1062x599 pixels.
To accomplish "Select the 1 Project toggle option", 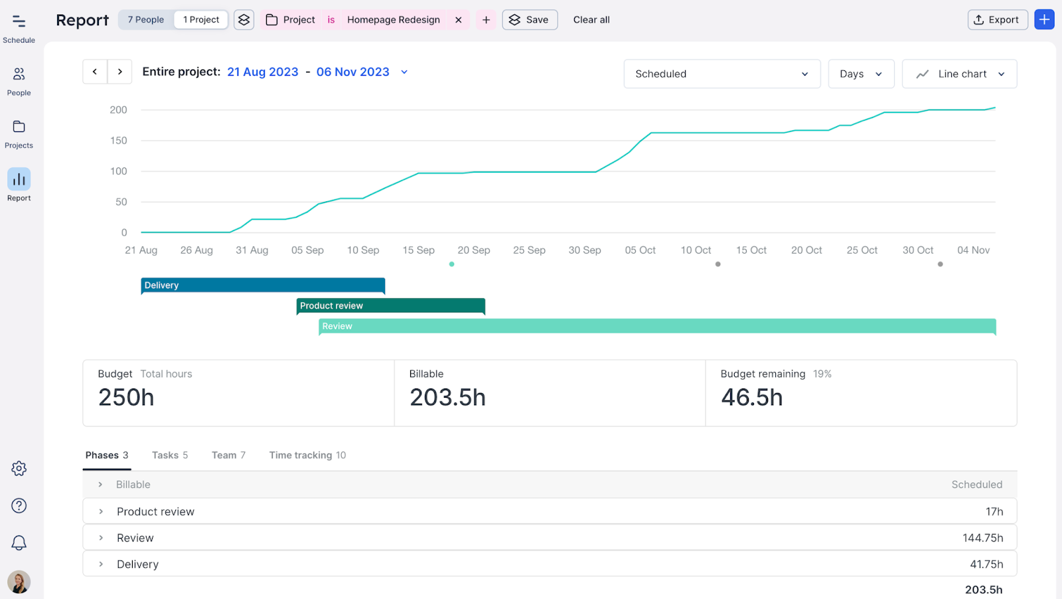I will tap(201, 20).
